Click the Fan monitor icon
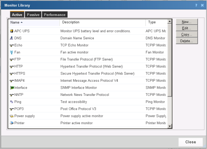The height and width of the screenshot is (149, 207). pos(11,52)
